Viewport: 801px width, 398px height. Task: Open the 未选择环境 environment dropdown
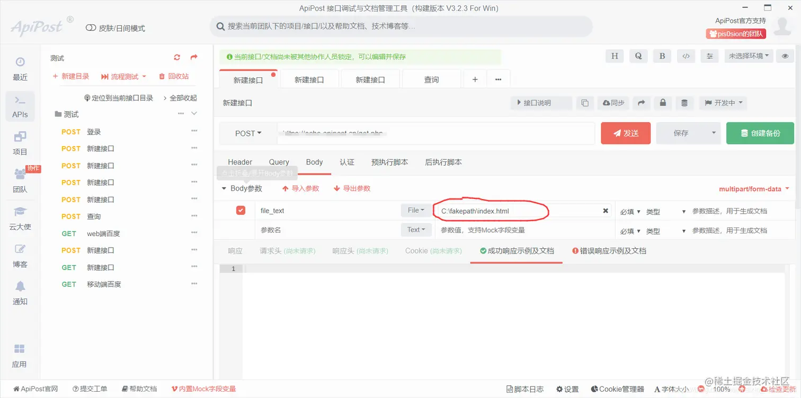(x=749, y=56)
